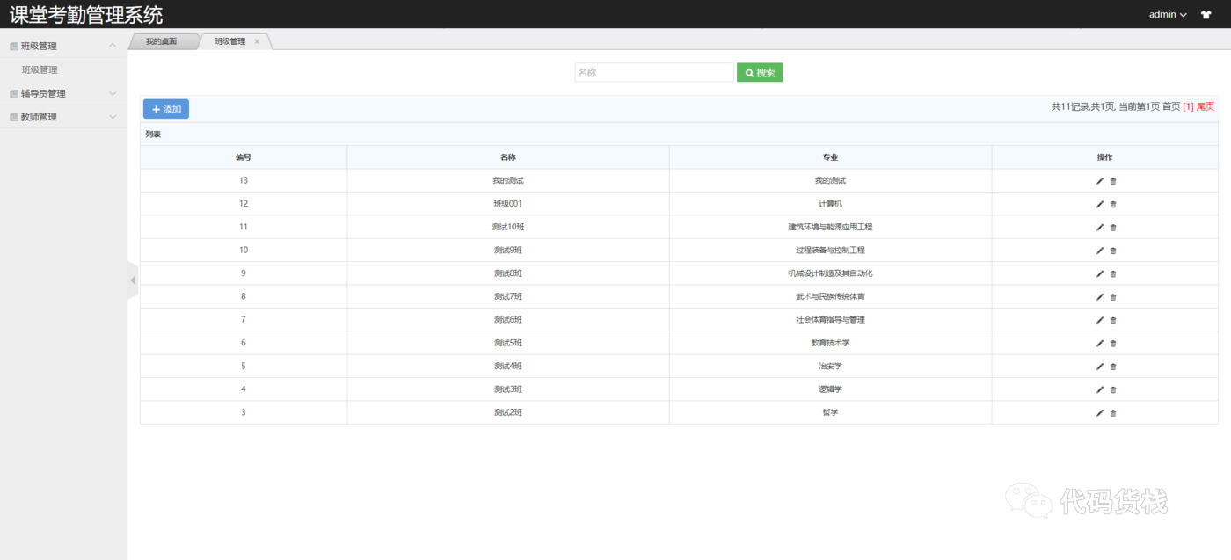Click the blue 添加 button

(166, 109)
